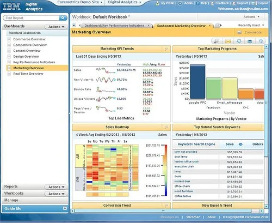272x223 pixels.
Task: Click the refresh icon in dashboard toolbar
Action: pos(261,41)
